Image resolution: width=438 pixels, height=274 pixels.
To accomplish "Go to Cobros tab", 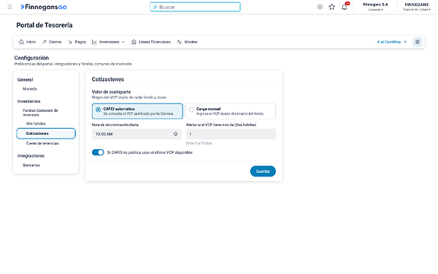I will tap(52, 42).
